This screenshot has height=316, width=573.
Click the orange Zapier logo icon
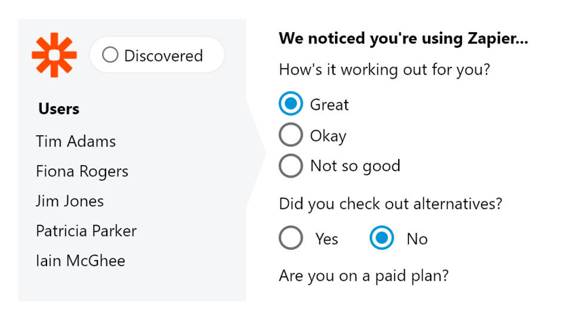point(54,55)
